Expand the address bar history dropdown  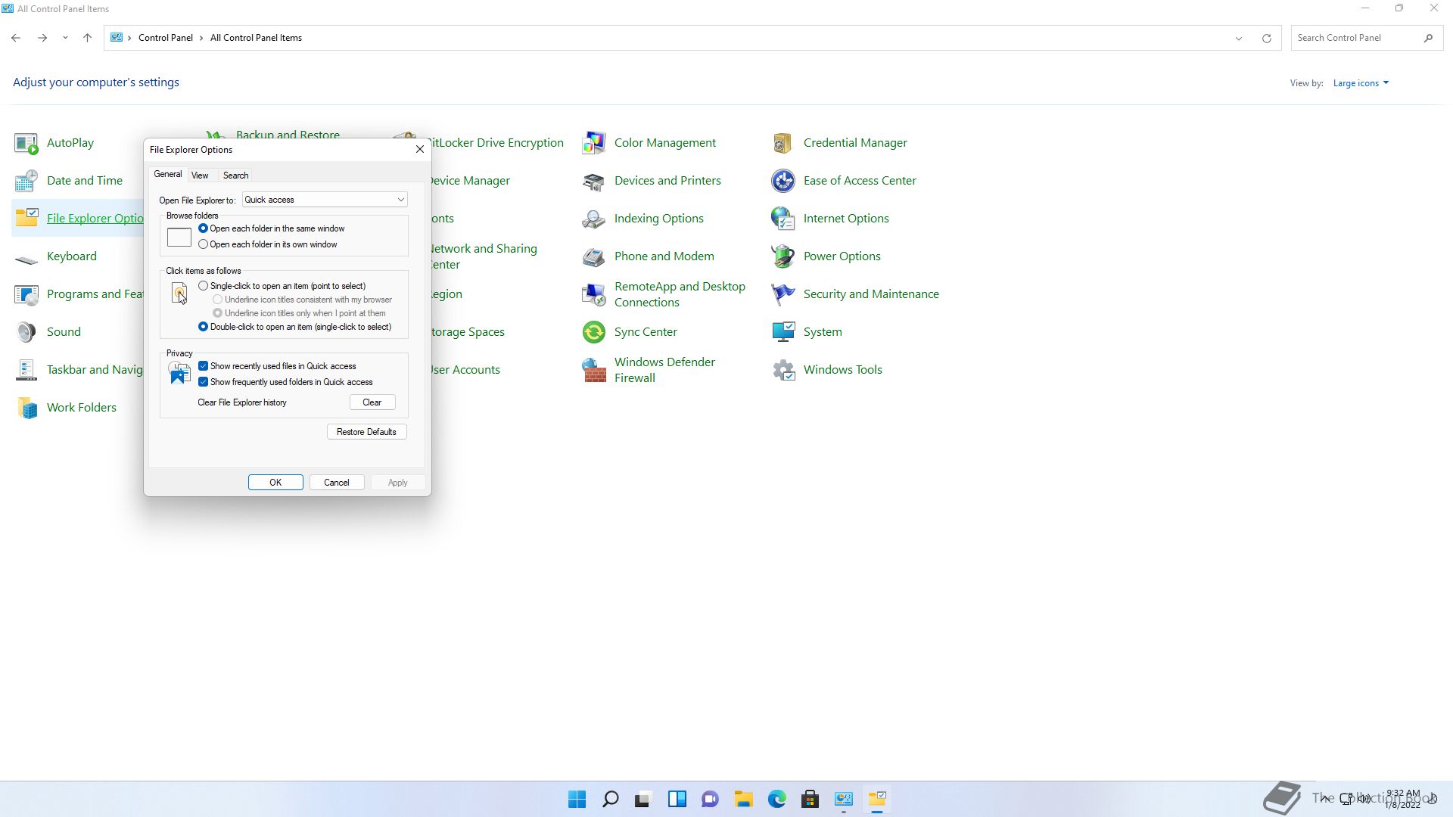coord(1238,38)
